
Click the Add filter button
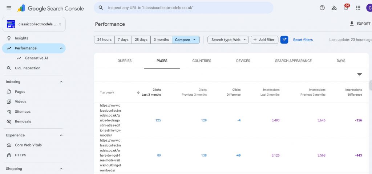(x=264, y=40)
